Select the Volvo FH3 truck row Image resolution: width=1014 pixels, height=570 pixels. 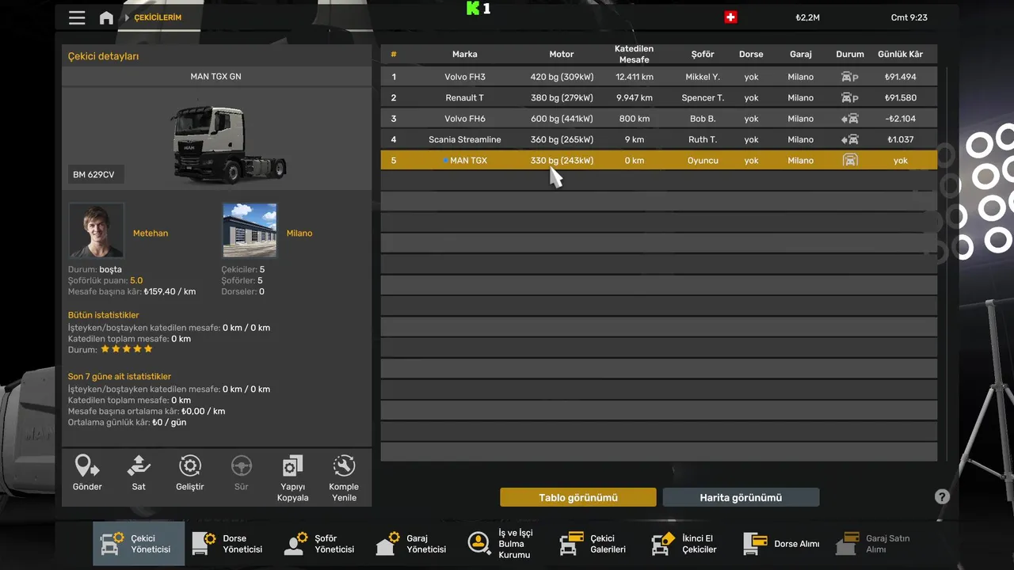point(659,77)
